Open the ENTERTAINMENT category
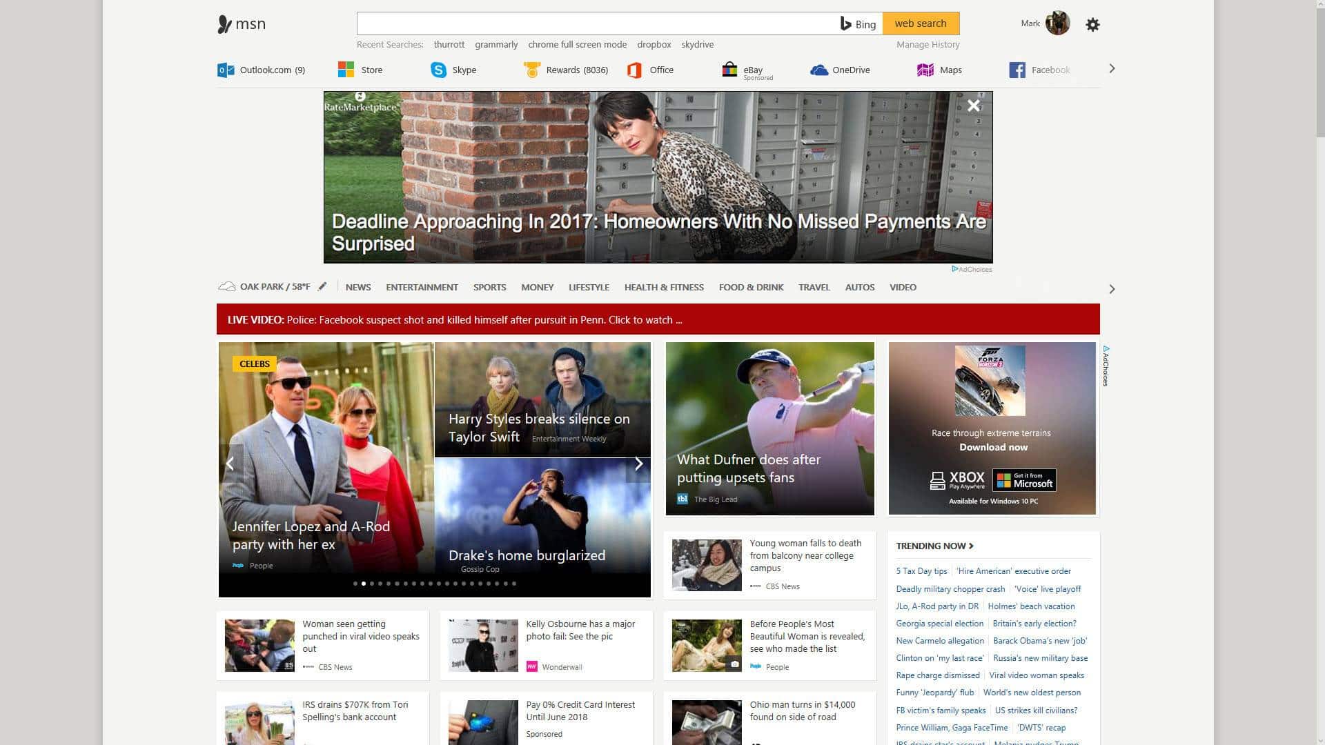Image resolution: width=1325 pixels, height=745 pixels. (422, 287)
